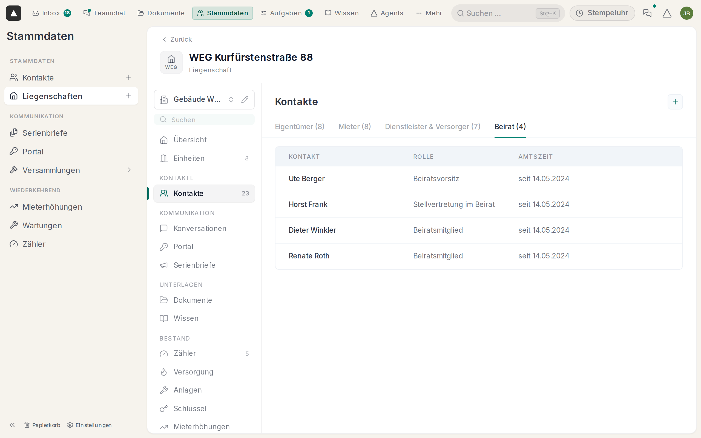Open the JB user avatar

pos(686,13)
